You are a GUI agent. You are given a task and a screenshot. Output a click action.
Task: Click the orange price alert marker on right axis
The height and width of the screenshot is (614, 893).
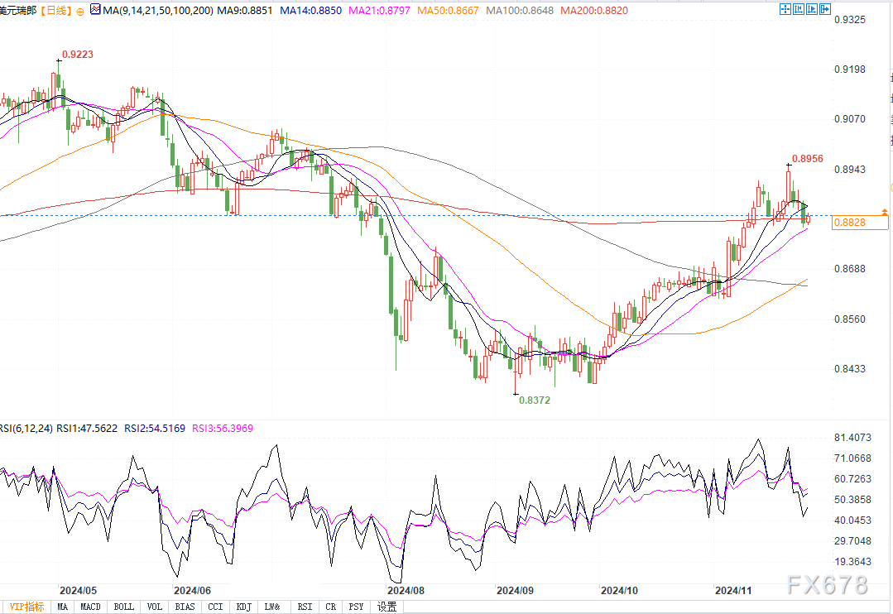[x=886, y=213]
